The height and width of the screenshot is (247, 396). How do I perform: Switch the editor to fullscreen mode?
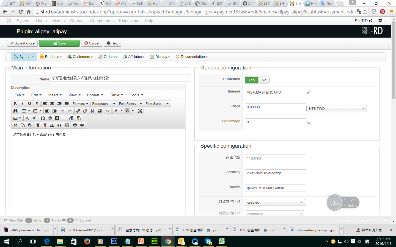pyautogui.click(x=140, y=111)
